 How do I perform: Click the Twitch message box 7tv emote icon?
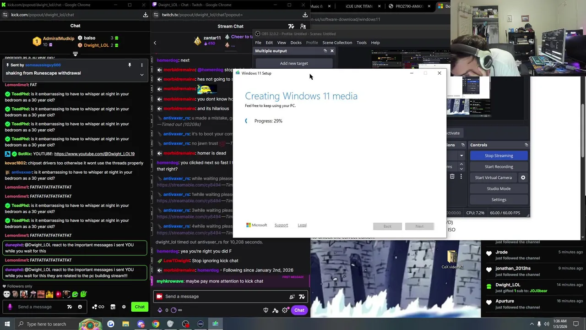pos(302,297)
